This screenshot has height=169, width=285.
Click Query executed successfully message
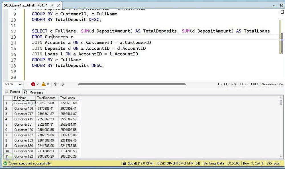click(30, 163)
